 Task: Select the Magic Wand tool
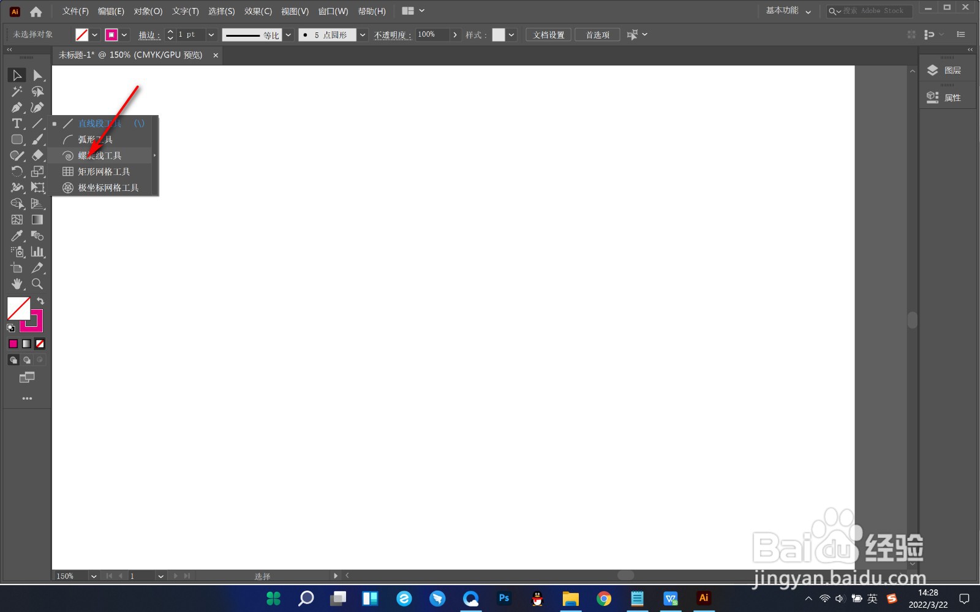coord(17,91)
